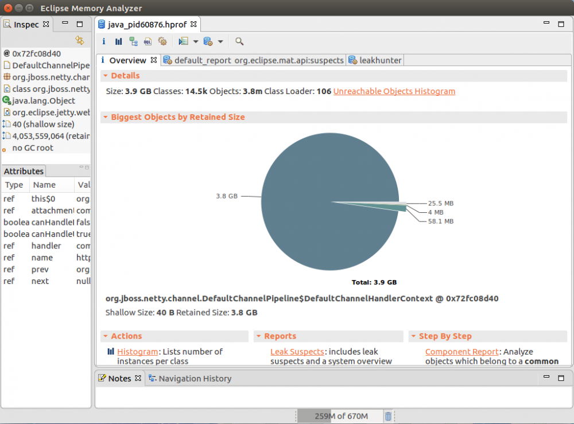Open query browser dropdown arrow
The height and width of the screenshot is (424, 574).
(220, 42)
